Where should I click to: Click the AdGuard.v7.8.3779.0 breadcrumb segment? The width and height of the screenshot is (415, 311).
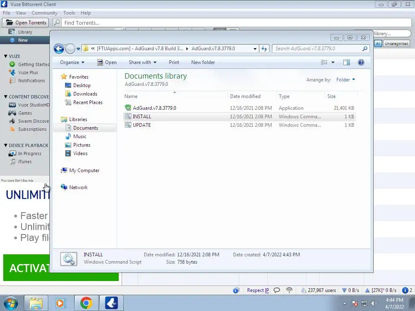tap(213, 49)
